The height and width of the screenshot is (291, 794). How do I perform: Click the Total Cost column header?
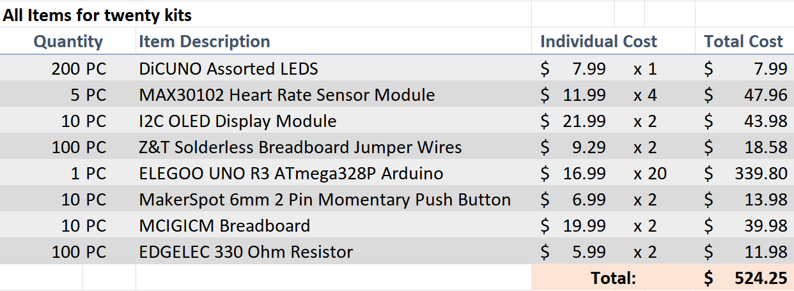[743, 41]
